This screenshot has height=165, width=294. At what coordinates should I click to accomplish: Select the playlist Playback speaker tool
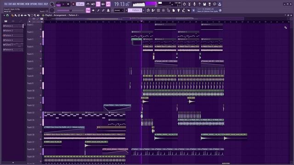tap(38, 15)
